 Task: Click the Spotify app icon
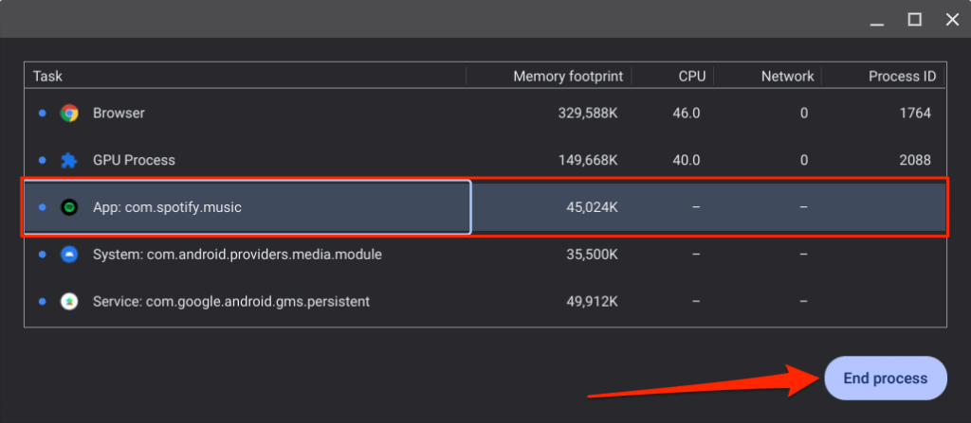pos(68,207)
